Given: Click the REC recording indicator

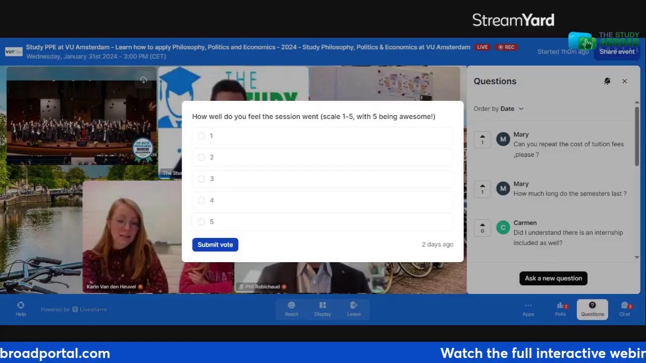Looking at the screenshot, I should [506, 47].
